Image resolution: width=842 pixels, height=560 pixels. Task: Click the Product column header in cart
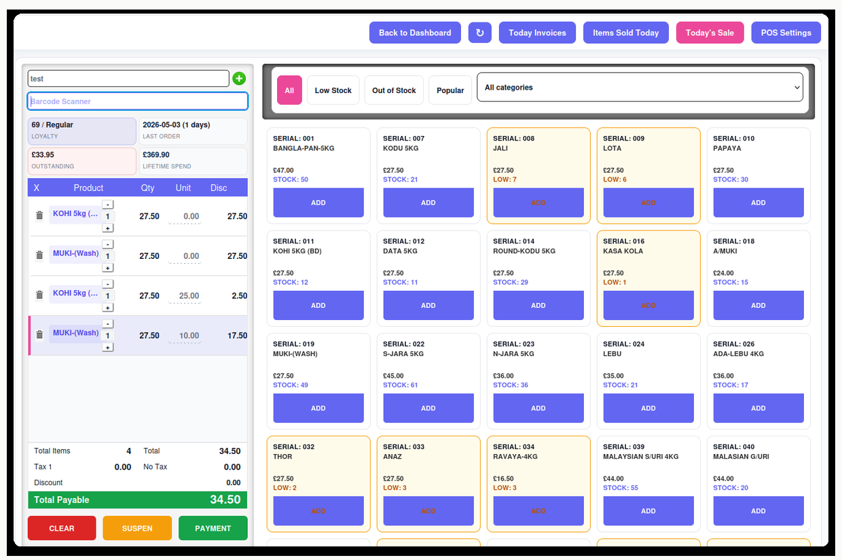tap(88, 188)
